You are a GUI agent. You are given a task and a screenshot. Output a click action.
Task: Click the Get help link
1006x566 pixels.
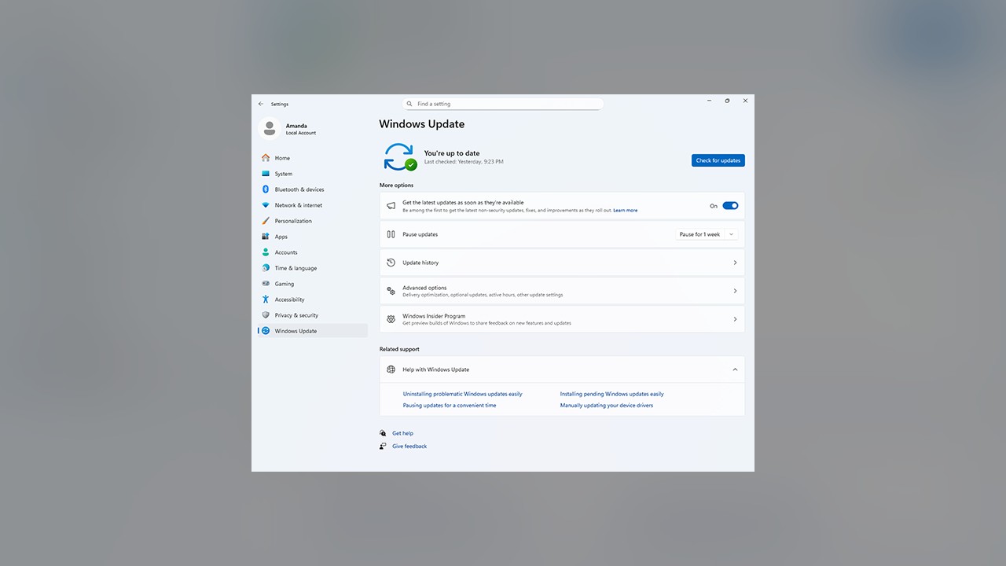coord(402,433)
